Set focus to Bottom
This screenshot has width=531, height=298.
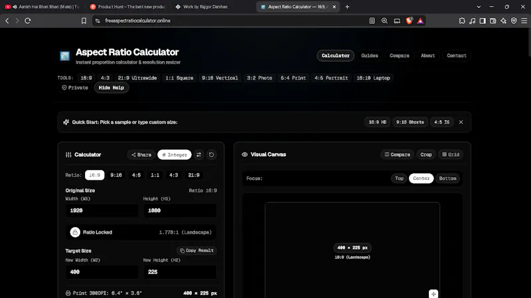[x=447, y=179]
